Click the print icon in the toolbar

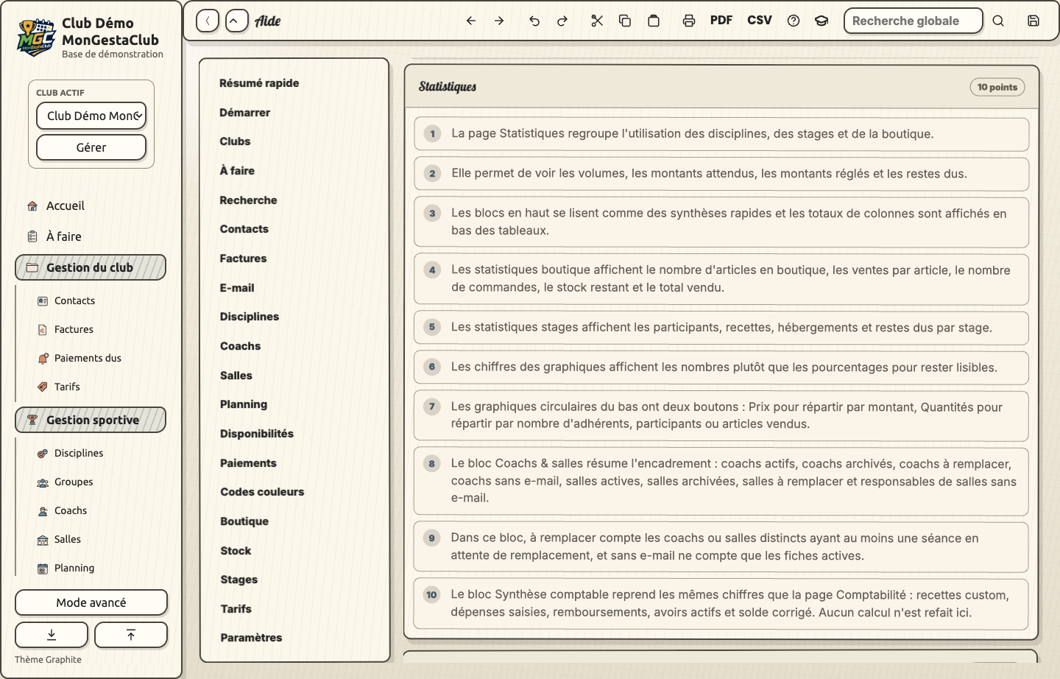(x=688, y=21)
